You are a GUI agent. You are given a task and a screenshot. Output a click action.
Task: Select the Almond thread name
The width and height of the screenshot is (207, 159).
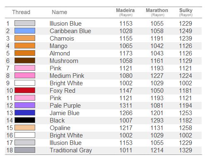60,53
